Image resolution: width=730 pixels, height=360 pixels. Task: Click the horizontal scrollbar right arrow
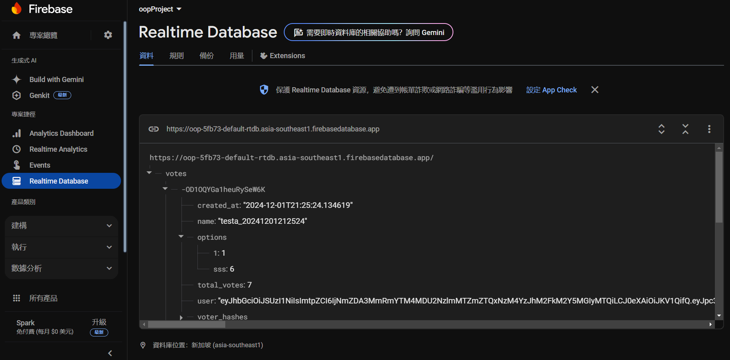[710, 325]
